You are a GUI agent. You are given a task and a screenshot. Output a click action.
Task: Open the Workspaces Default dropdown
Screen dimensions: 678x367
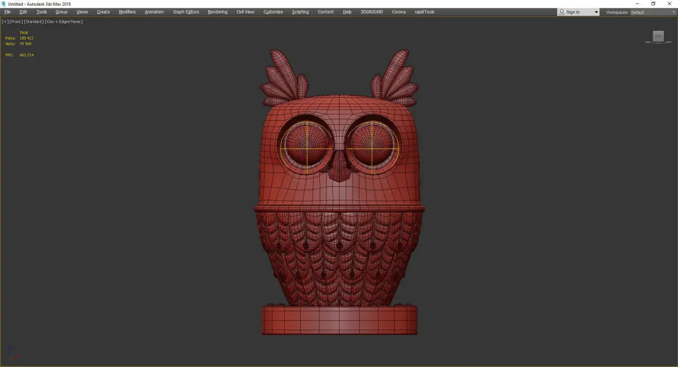653,12
